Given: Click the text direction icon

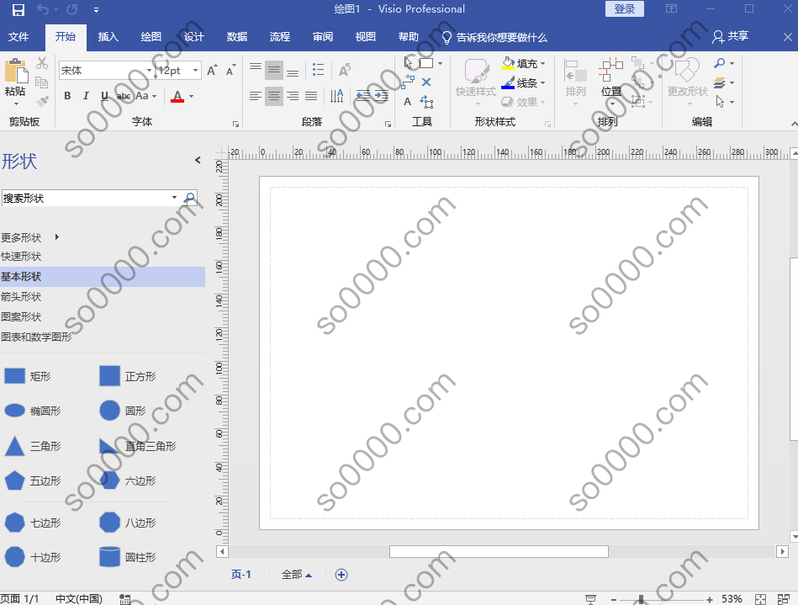Looking at the screenshot, I should click(x=336, y=96).
